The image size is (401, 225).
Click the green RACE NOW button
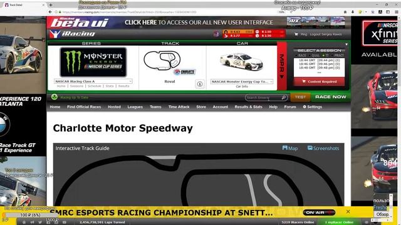[330, 97]
